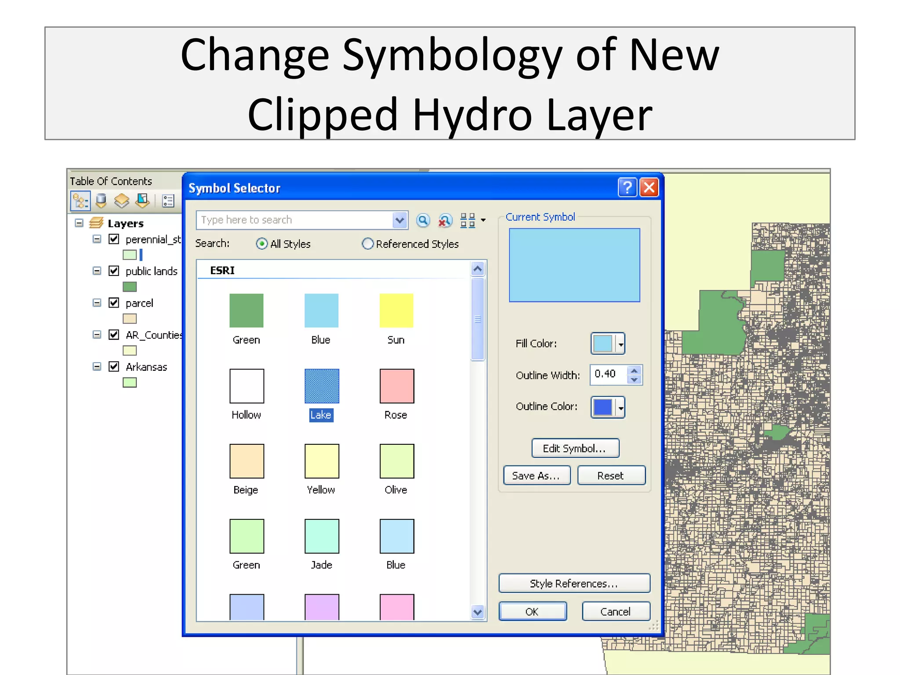The image size is (900, 675).
Task: Select the Referenced Styles radio button
Action: click(367, 243)
